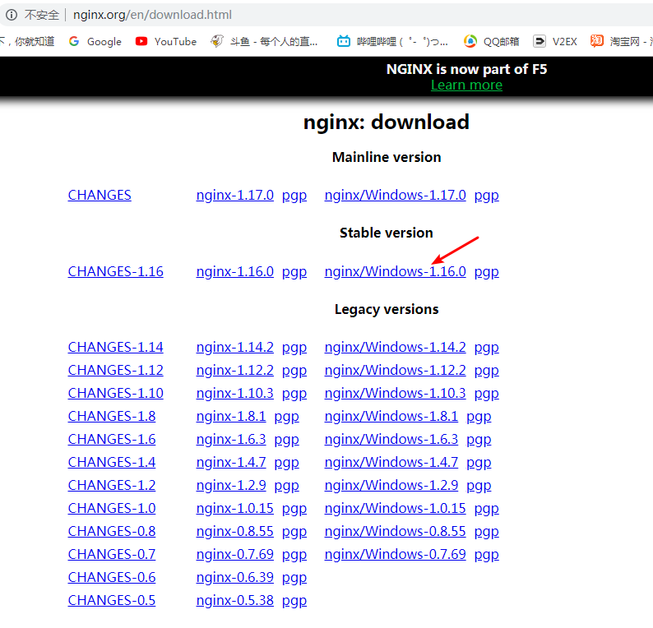Screen dimensions: 653x628
Task: Download nginx/Windows-1.17.0
Action: click(396, 195)
